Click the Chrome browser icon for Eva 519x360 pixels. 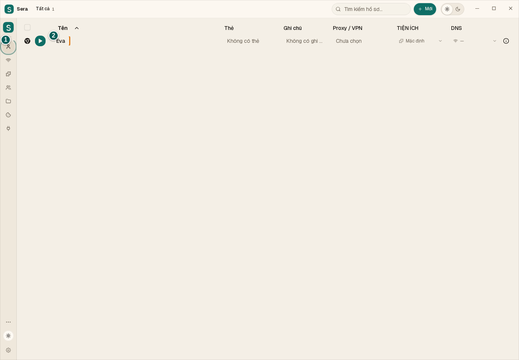[x=27, y=41]
